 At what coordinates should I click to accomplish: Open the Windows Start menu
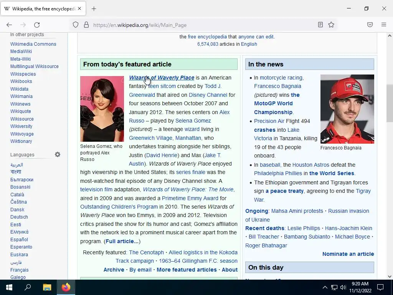(9, 287)
